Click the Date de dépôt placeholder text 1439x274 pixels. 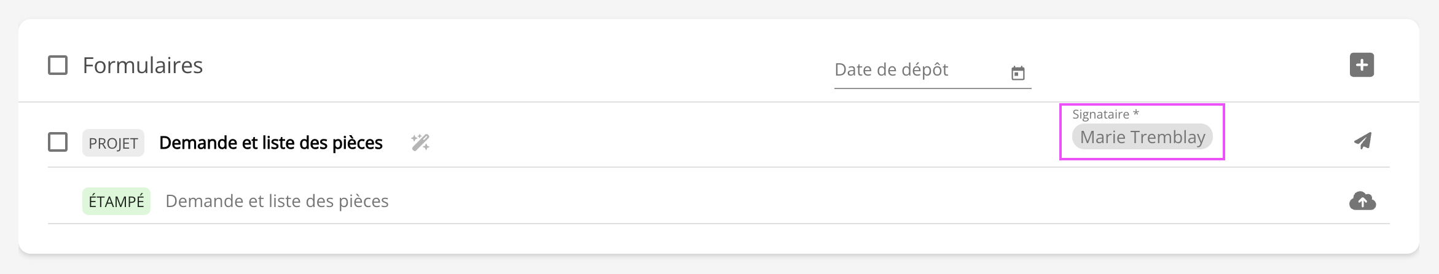pos(891,70)
